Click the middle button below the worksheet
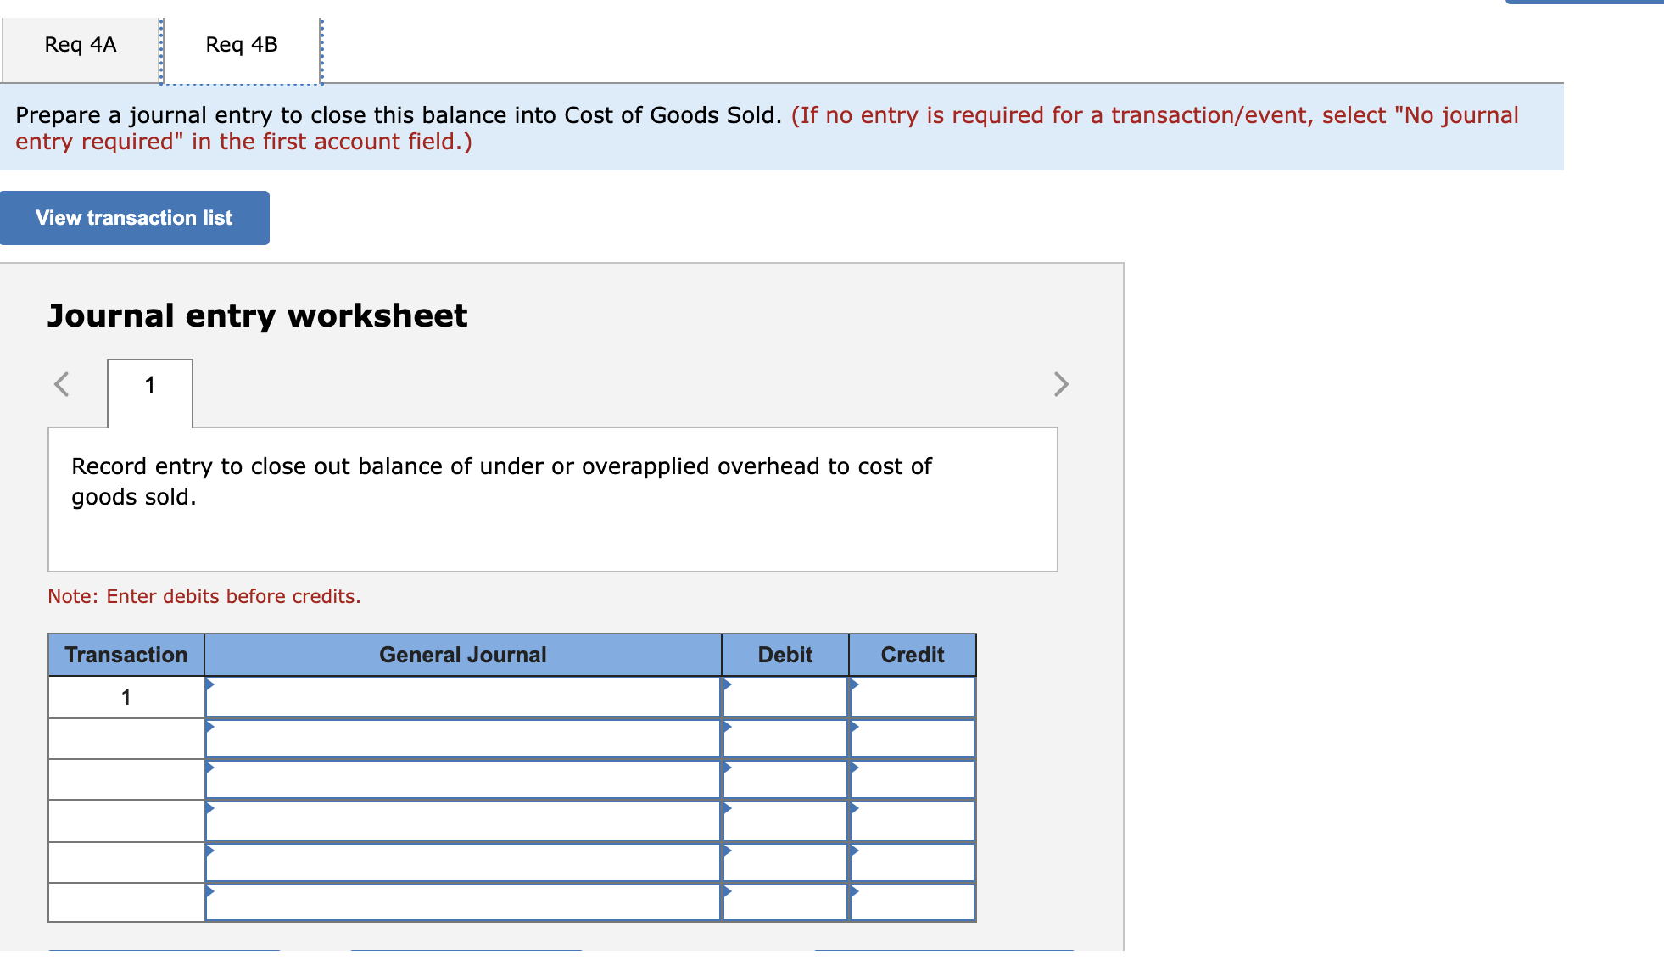Image resolution: width=1664 pixels, height=960 pixels. (x=466, y=954)
